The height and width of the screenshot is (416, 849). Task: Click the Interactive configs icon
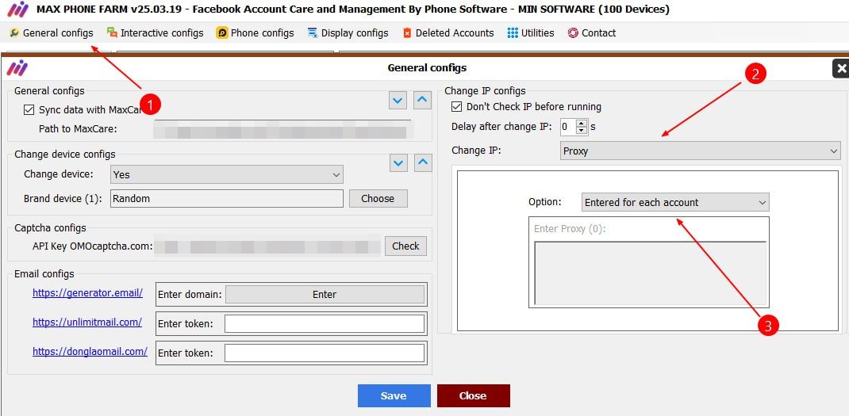point(112,32)
